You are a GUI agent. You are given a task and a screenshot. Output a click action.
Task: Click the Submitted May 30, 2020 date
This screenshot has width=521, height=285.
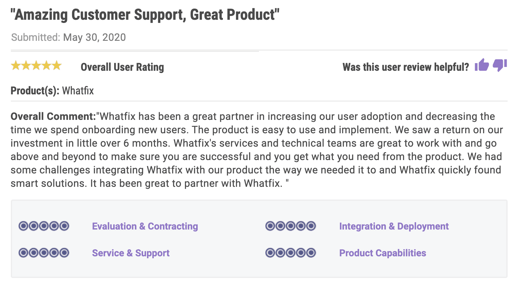pyautogui.click(x=69, y=37)
